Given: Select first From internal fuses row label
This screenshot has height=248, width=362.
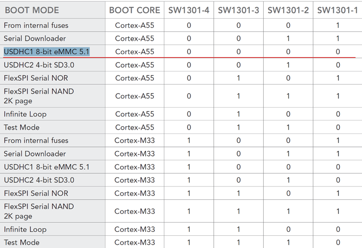Looking at the screenshot, I should pyautogui.click(x=36, y=26).
